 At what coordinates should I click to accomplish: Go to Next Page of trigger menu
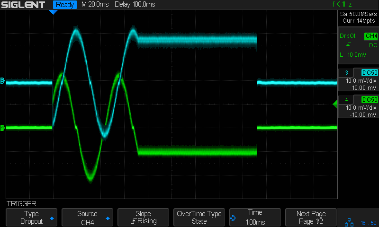(311, 218)
